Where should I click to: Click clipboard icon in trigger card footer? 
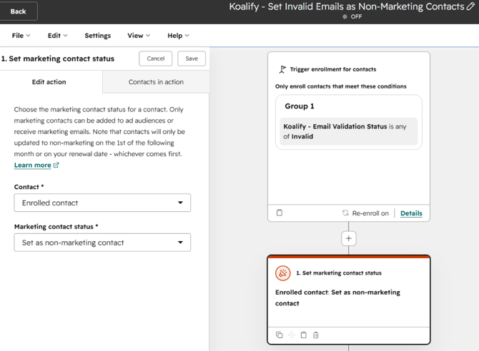280,213
